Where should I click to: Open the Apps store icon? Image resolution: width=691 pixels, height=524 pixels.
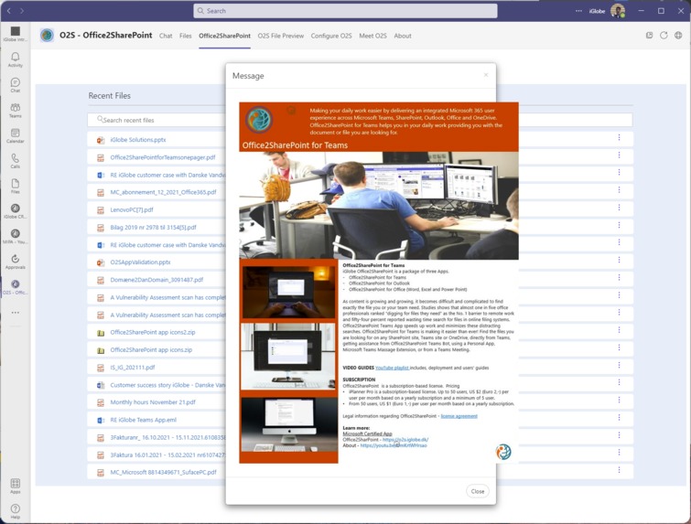(15, 487)
